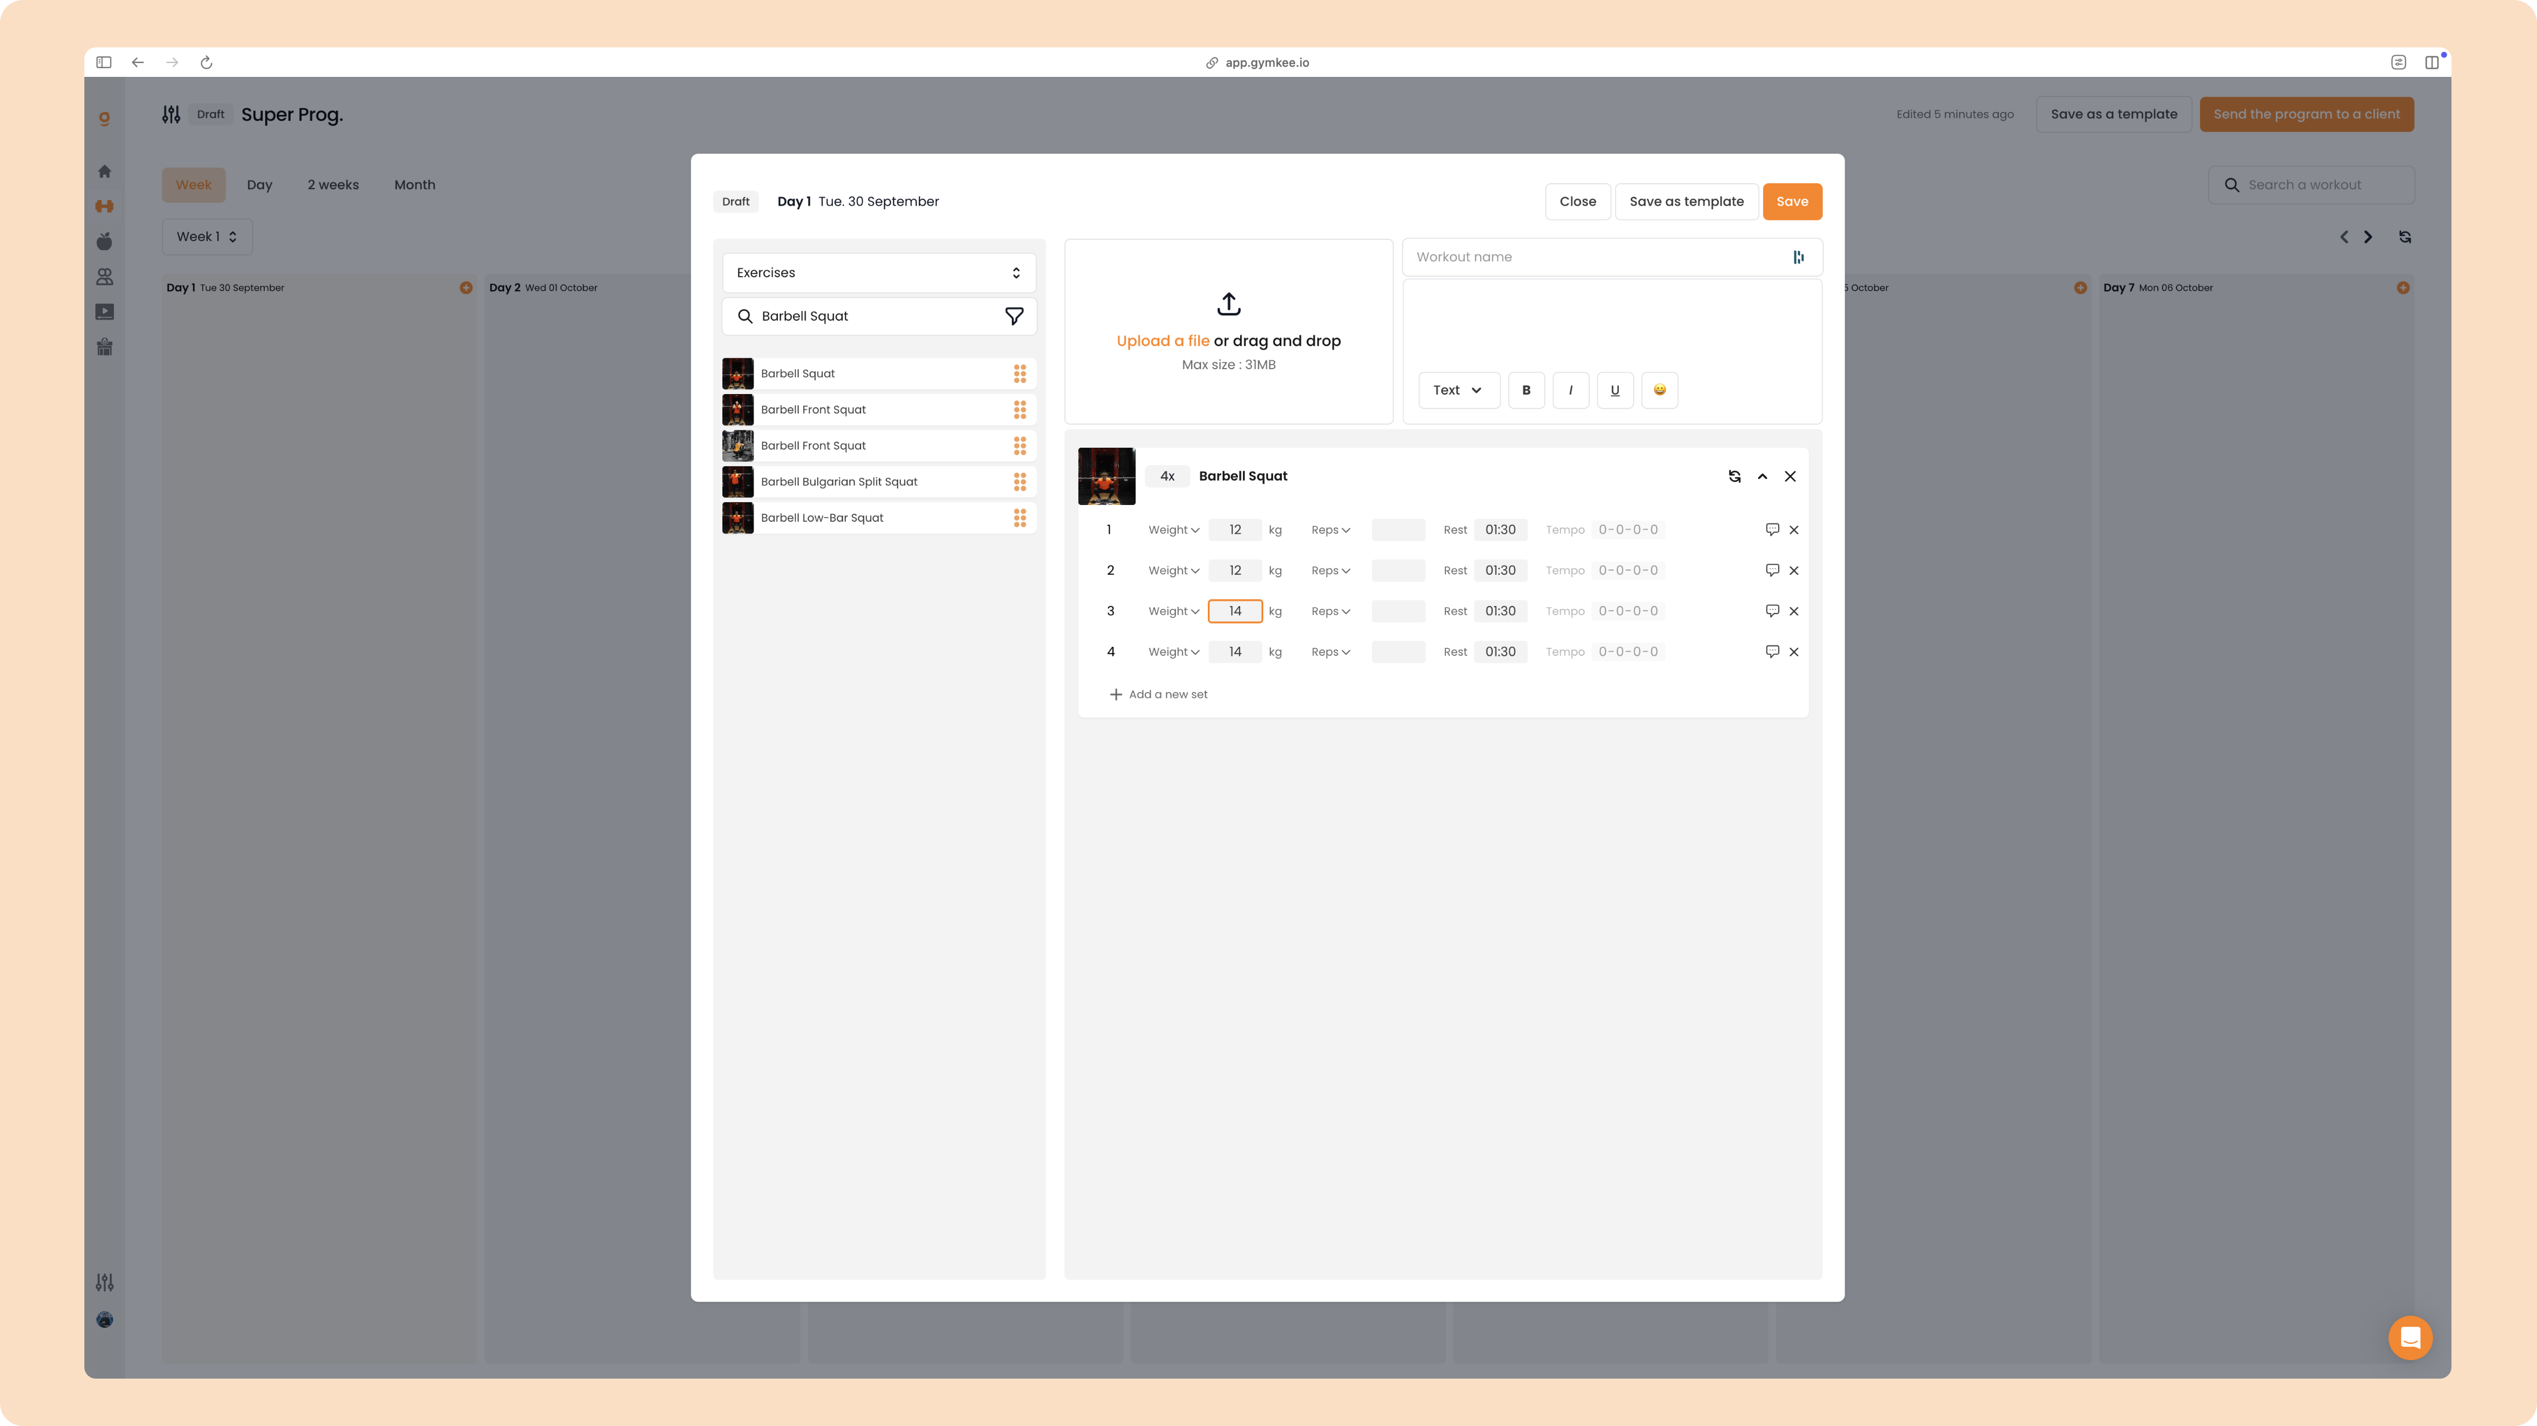Open the gift icon in sidebar
2537x1426 pixels.
pos(105,347)
